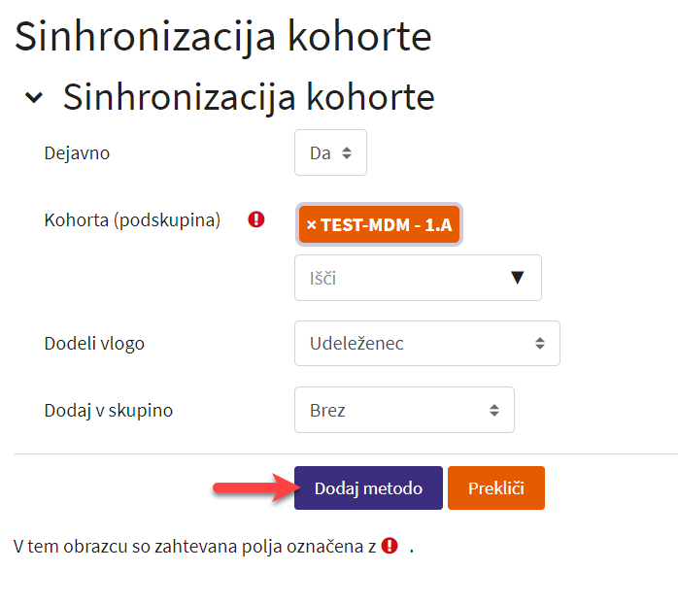Click the red arrow pointing at Dodaj metodo
The width and height of the screenshot is (678, 604).
[253, 488]
